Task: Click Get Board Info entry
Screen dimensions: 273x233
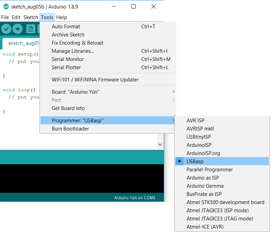Action: click(x=108, y=108)
